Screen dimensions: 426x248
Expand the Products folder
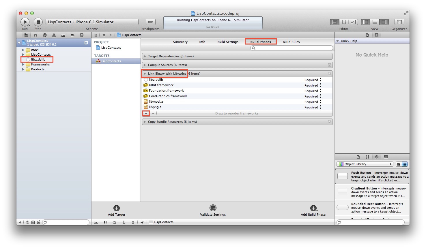pos(23,69)
